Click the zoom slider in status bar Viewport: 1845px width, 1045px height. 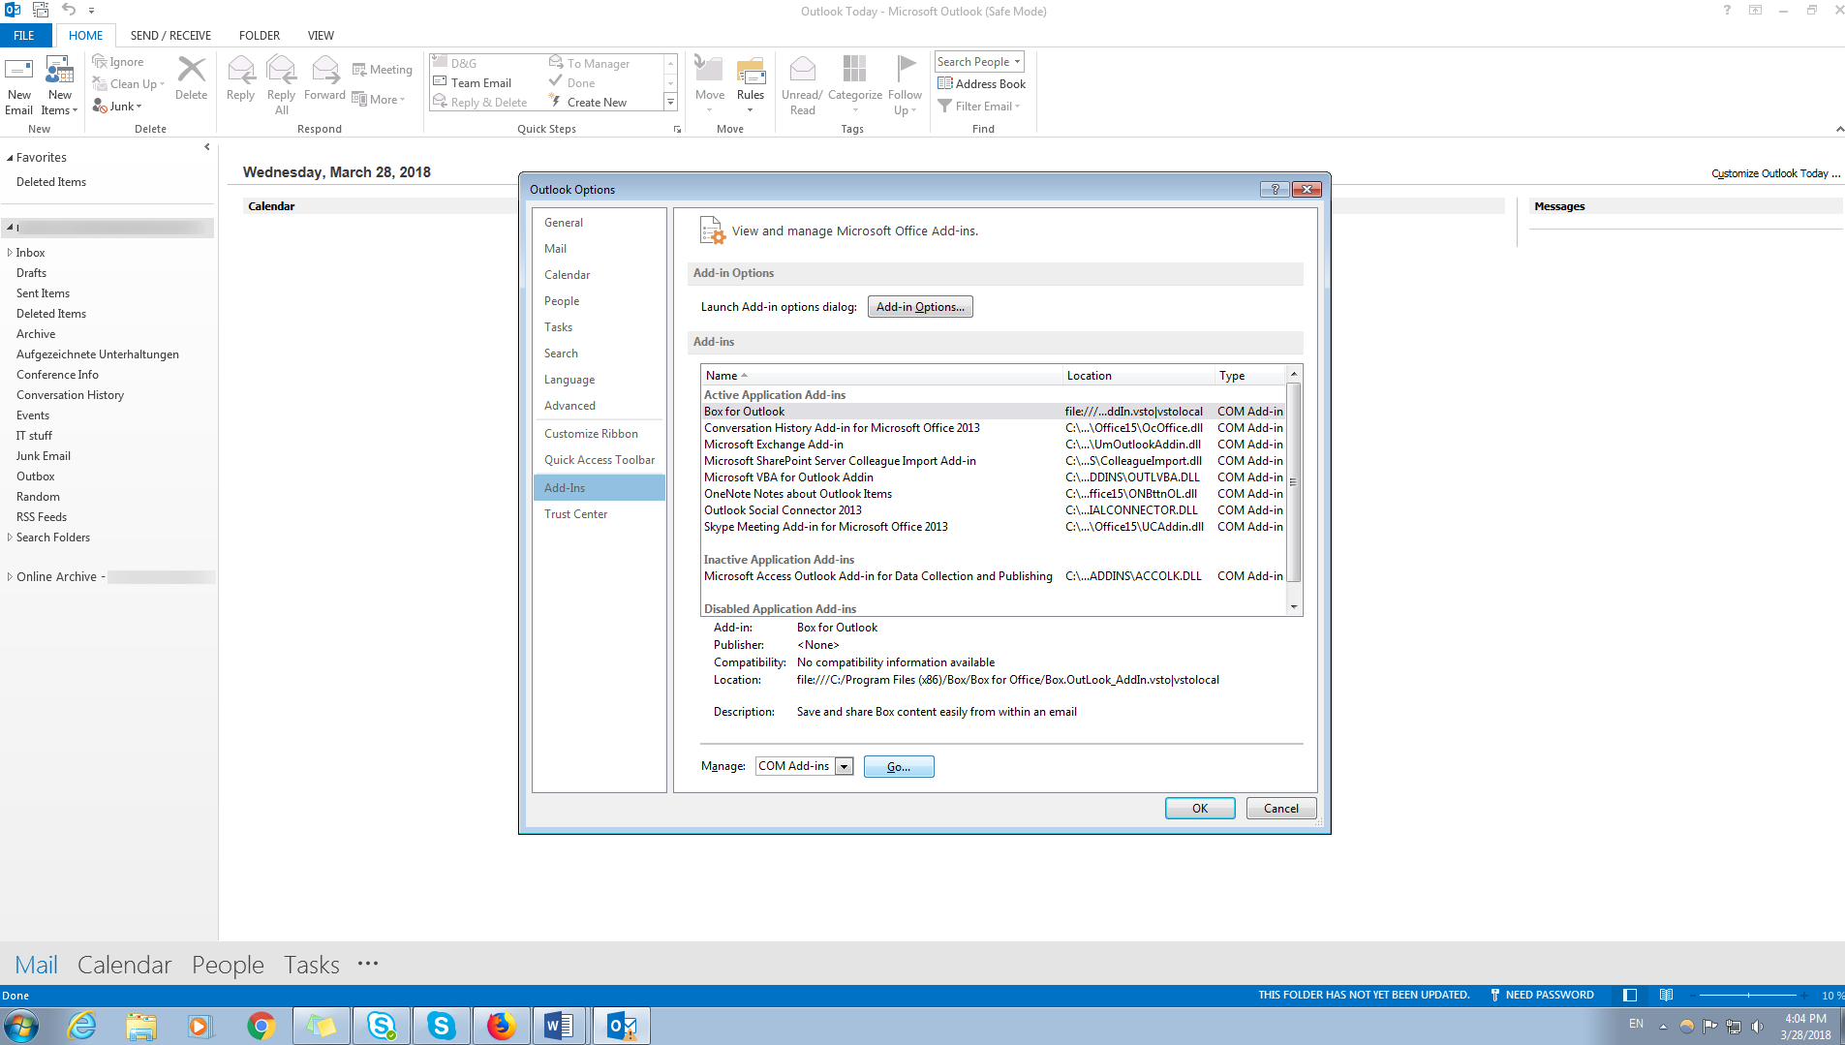1748,996
